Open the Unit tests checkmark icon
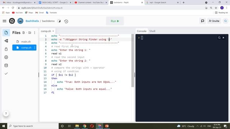 click(x=6, y=73)
